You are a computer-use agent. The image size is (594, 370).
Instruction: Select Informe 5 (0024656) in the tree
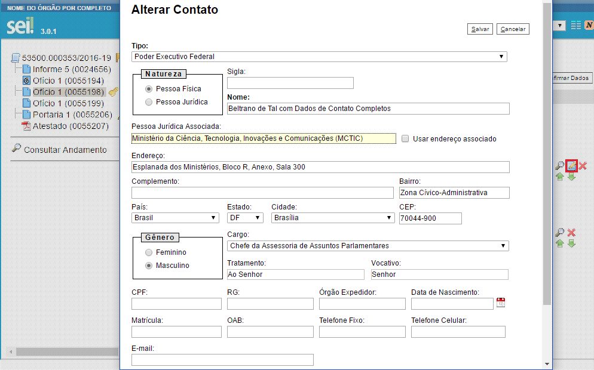(67, 69)
